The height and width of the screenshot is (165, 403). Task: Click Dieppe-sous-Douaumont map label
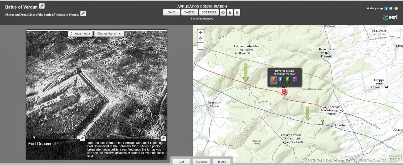pos(380,84)
